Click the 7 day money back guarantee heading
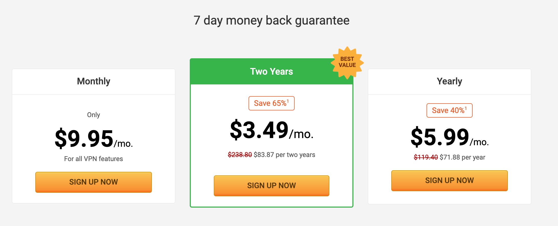 coord(271,20)
